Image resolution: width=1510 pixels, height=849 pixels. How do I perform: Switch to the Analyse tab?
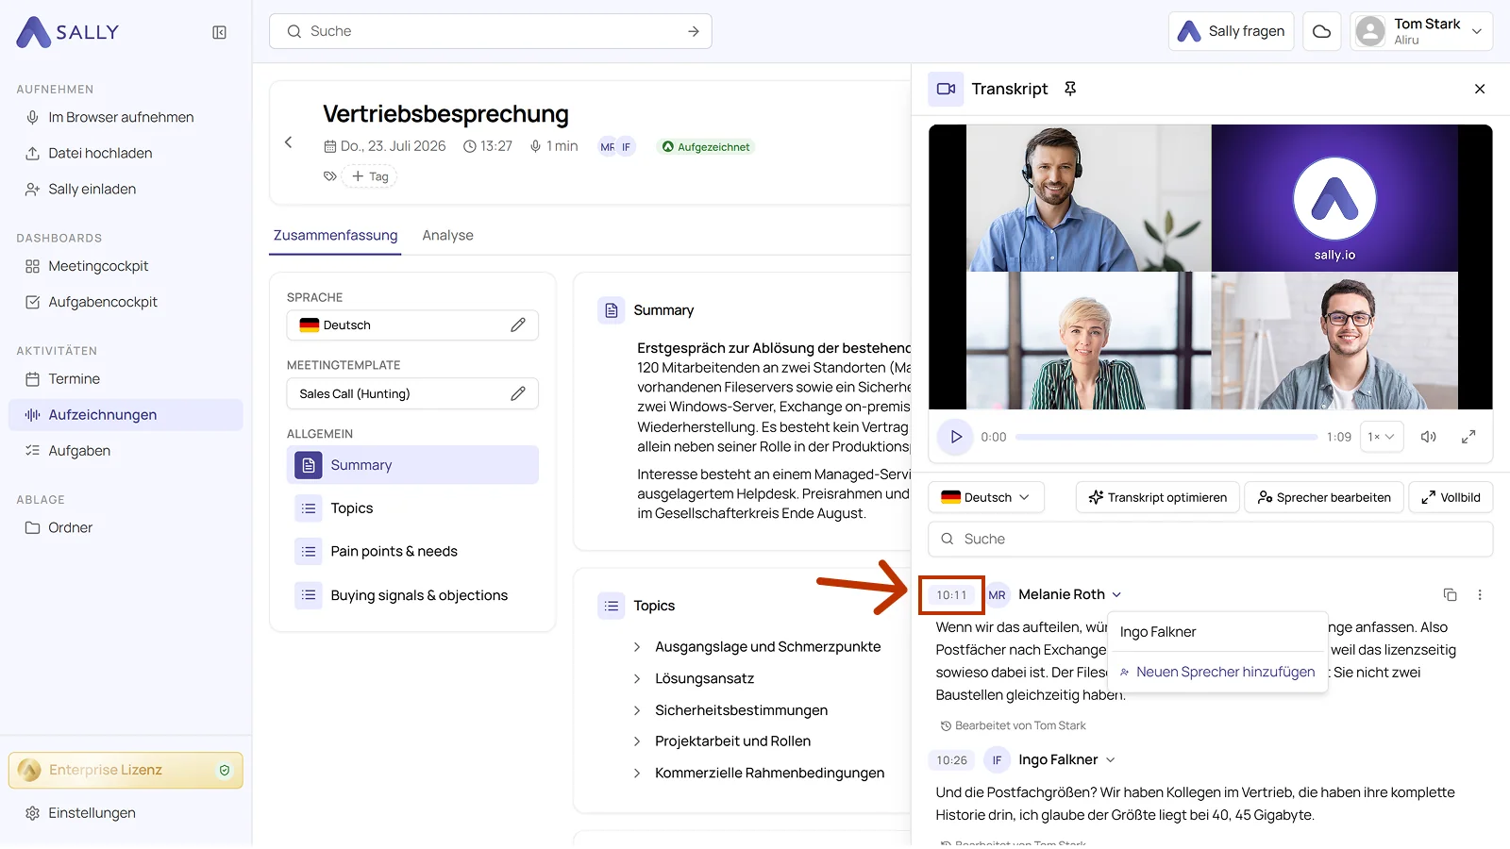(448, 236)
